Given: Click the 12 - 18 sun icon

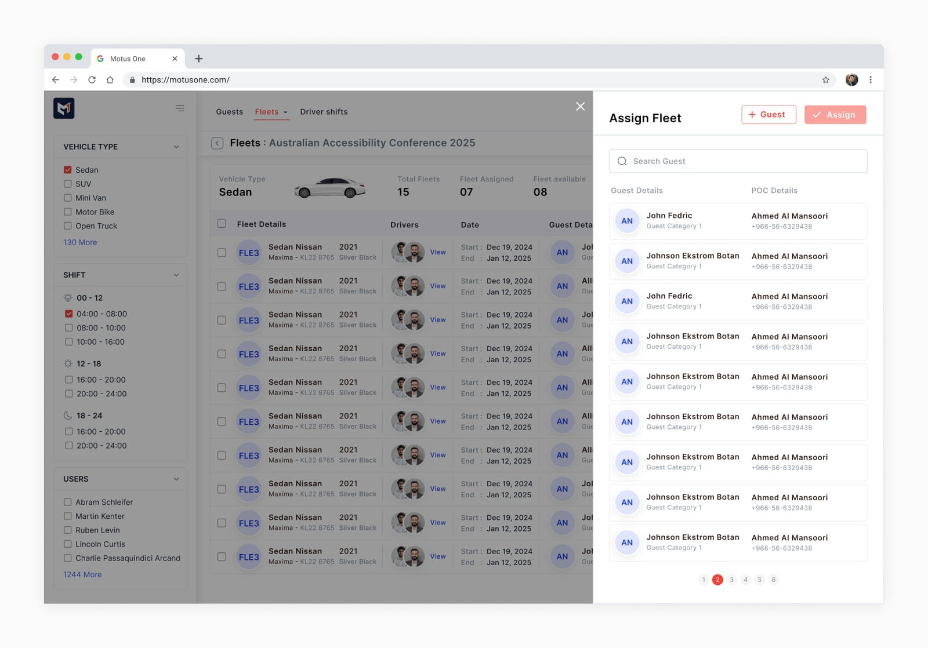Looking at the screenshot, I should pos(68,364).
